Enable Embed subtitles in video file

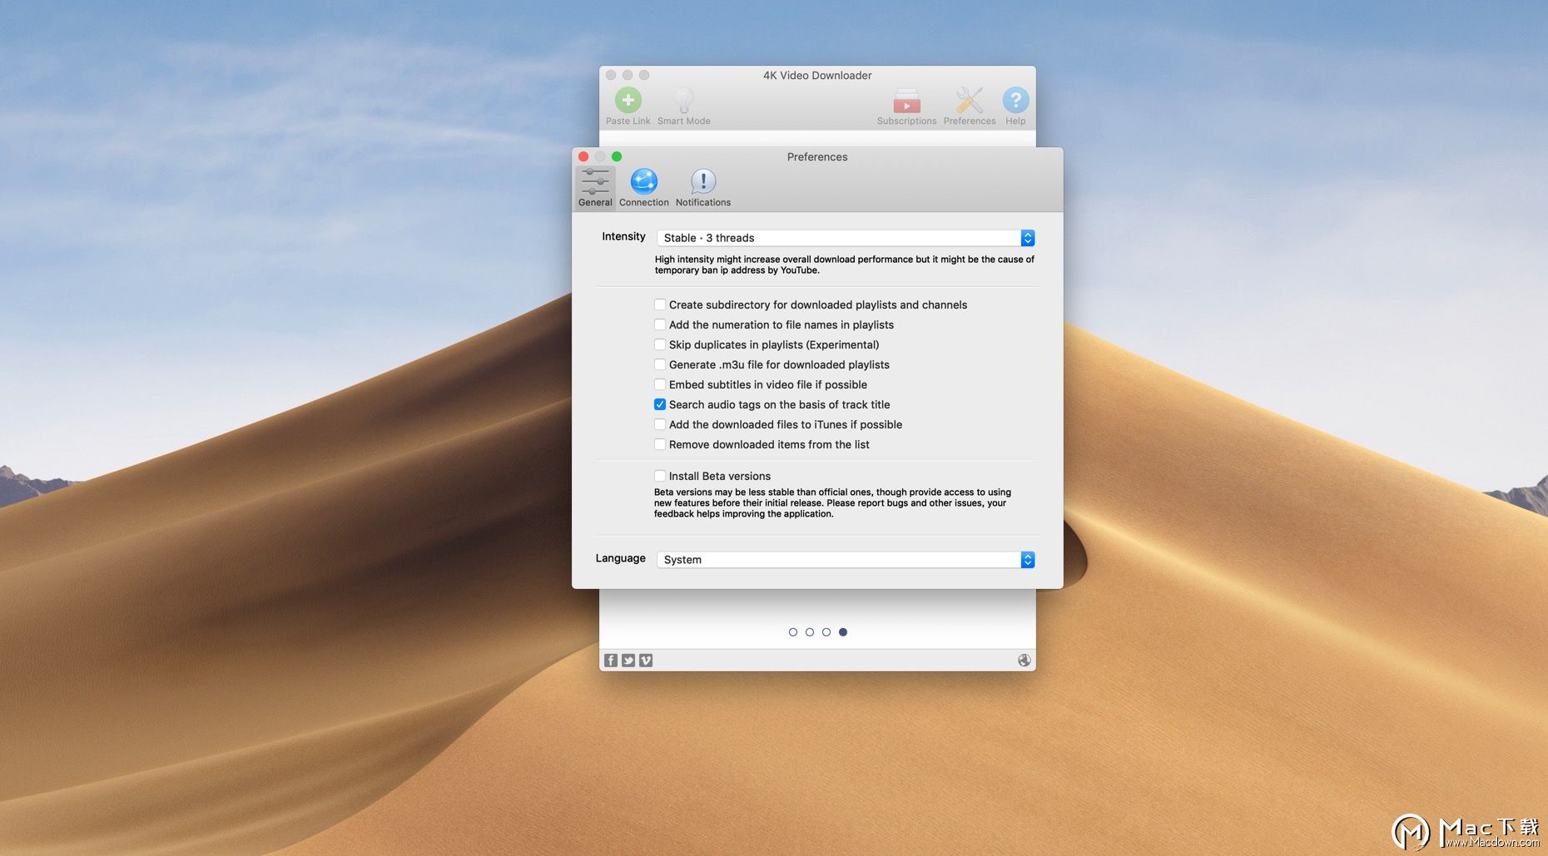(660, 384)
